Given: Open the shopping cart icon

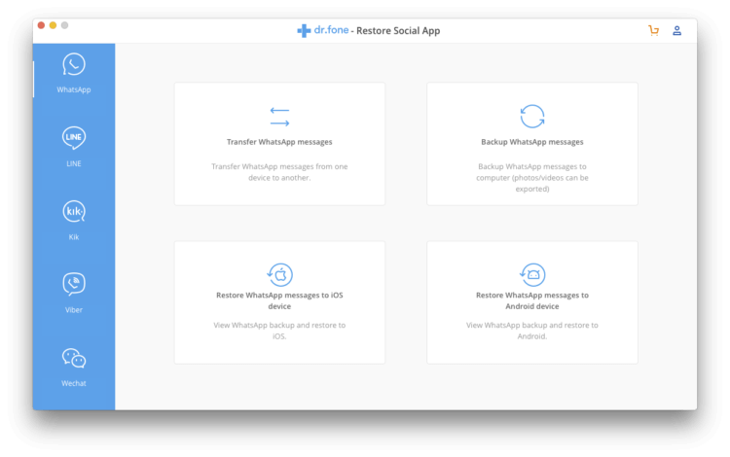Looking at the screenshot, I should 654,31.
